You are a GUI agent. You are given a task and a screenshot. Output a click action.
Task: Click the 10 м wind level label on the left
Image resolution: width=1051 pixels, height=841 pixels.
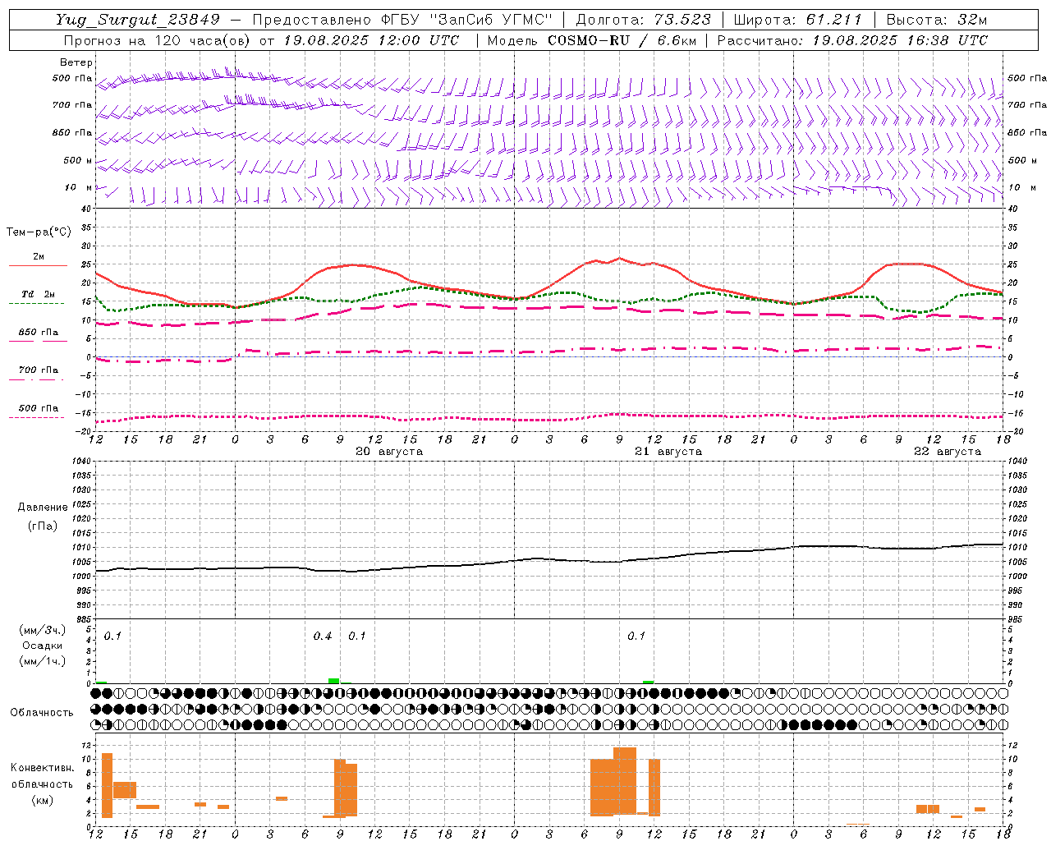point(78,187)
